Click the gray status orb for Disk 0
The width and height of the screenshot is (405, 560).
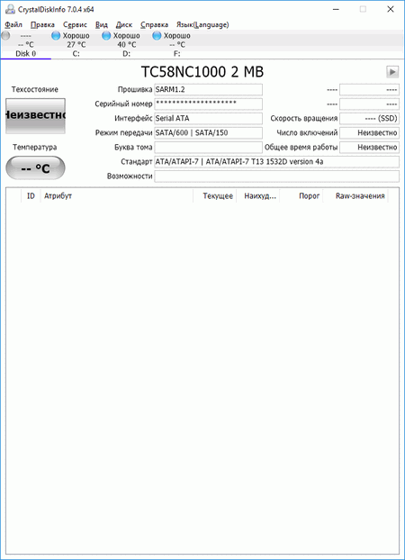click(x=5, y=36)
